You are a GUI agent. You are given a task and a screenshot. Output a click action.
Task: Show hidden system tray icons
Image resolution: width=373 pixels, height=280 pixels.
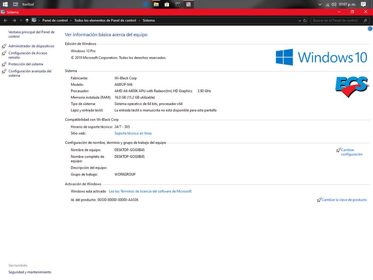point(320,4)
